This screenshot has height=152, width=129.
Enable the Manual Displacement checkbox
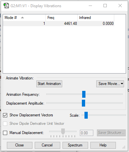click(5, 133)
